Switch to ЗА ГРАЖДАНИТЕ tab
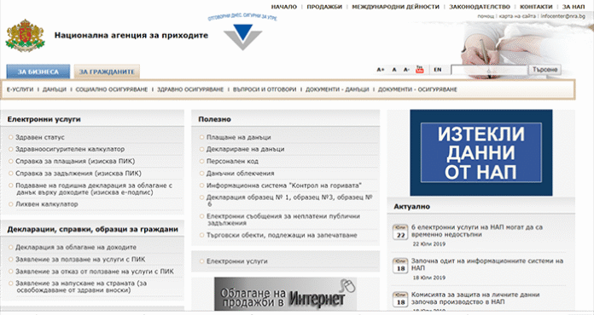The image size is (594, 315). [107, 72]
